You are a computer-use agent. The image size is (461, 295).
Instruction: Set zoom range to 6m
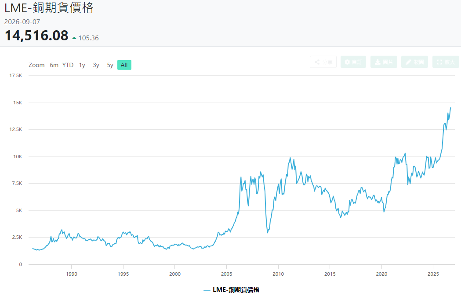click(x=54, y=65)
